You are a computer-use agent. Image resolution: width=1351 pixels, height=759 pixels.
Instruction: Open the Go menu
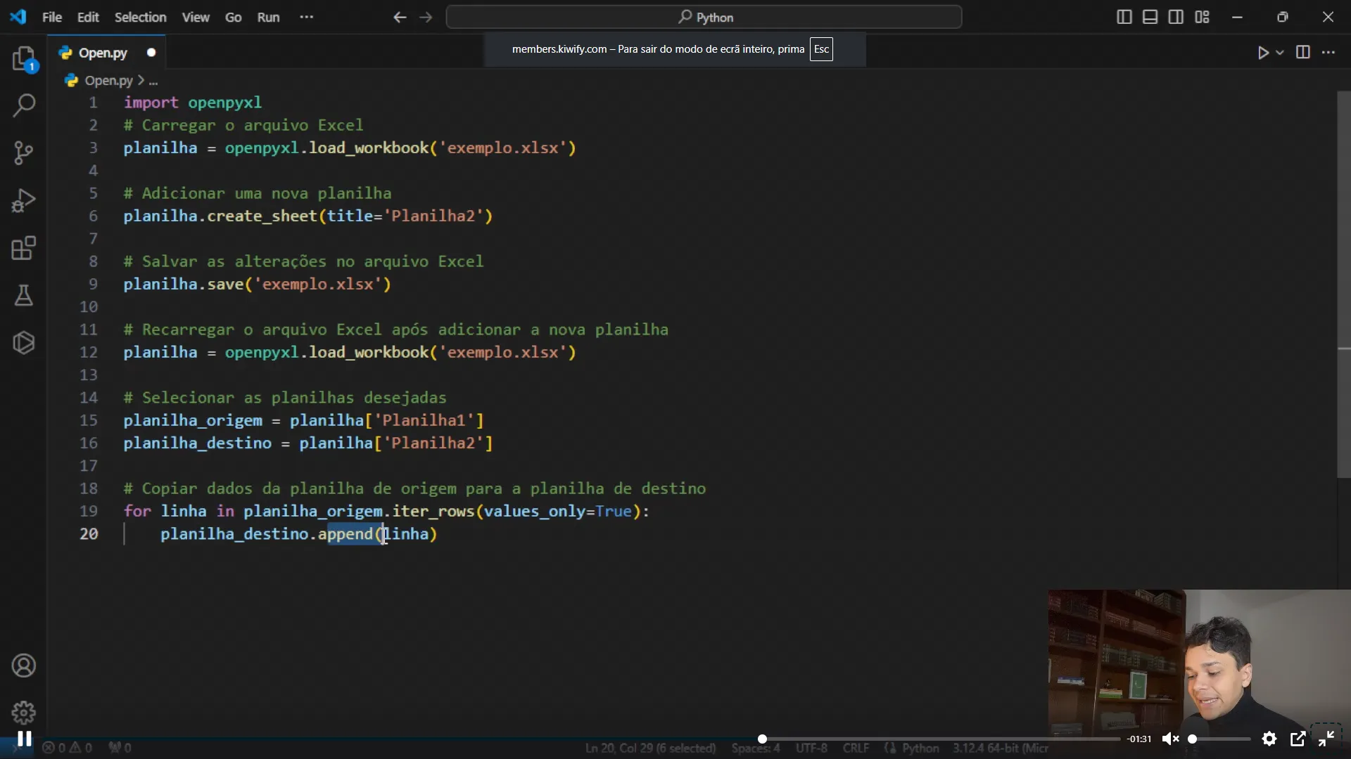pyautogui.click(x=233, y=17)
